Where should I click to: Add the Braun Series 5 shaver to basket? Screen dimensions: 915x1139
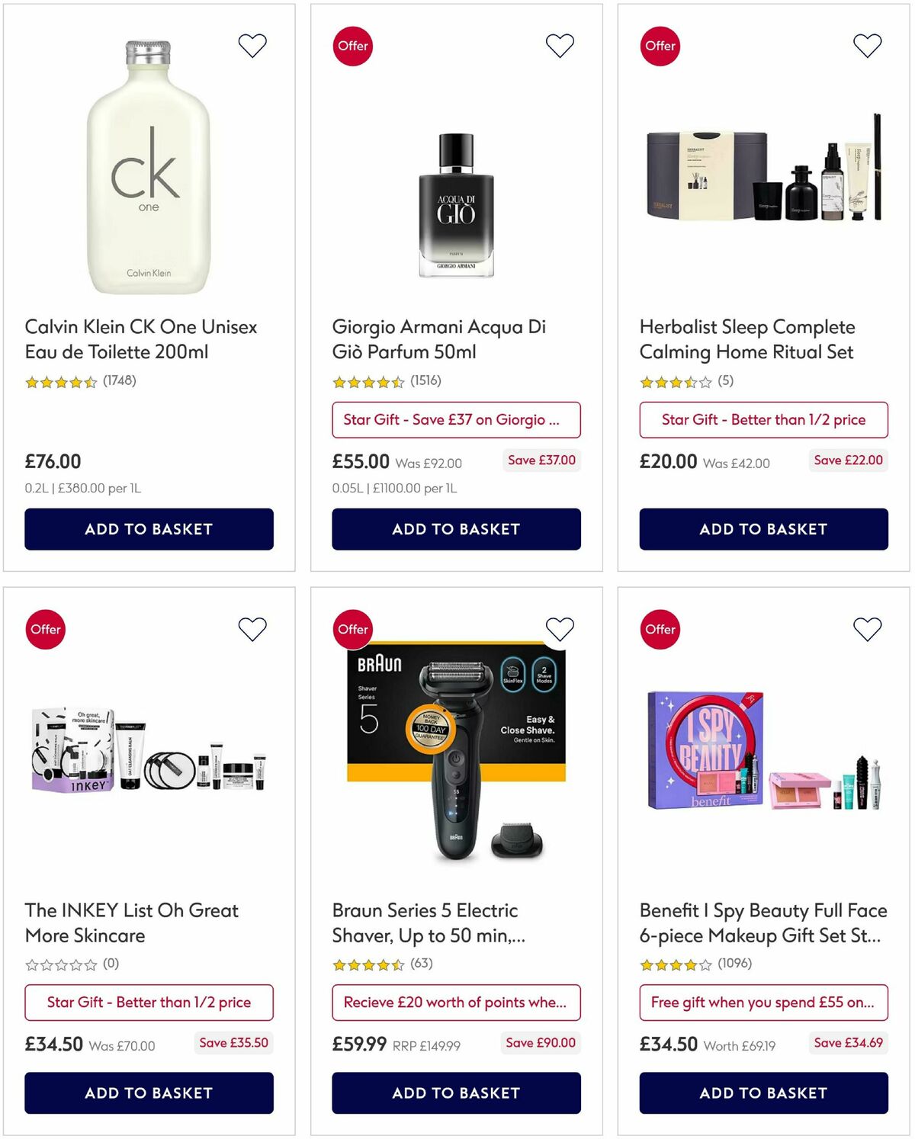[456, 1092]
